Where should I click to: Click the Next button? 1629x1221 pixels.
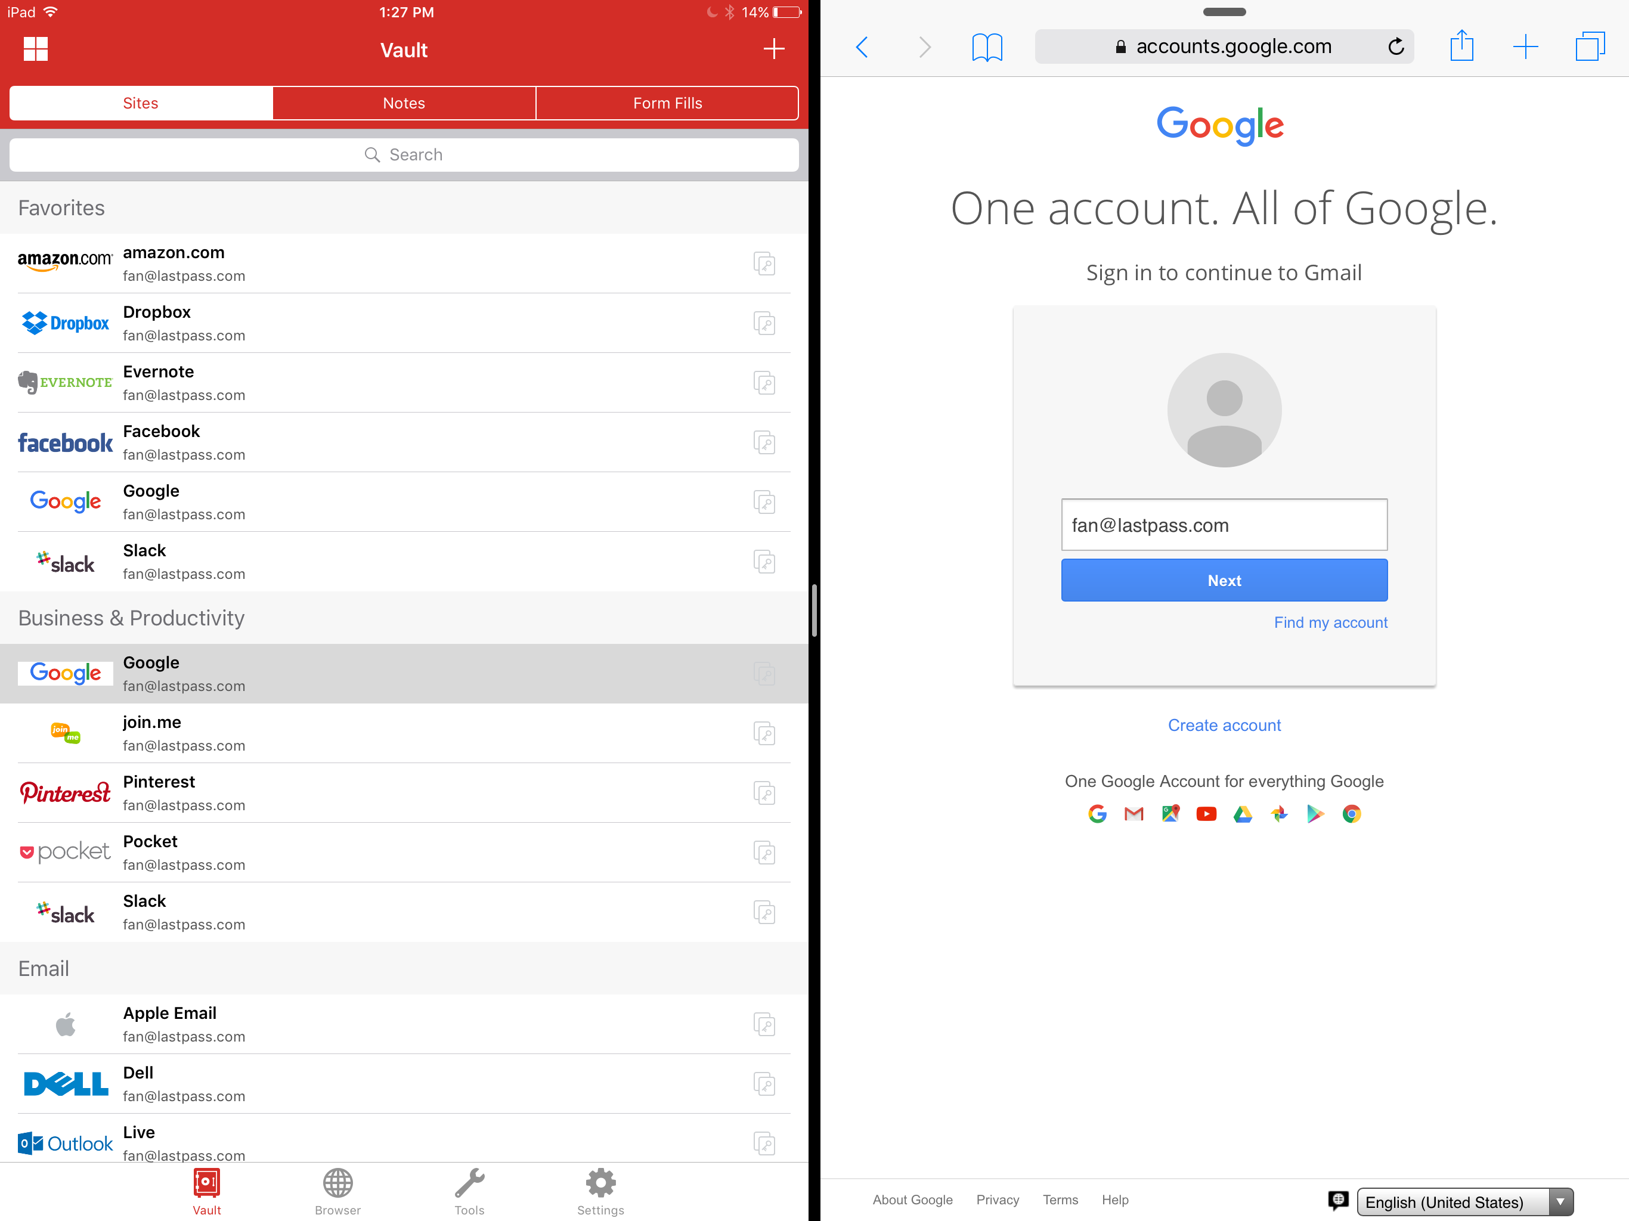[1224, 580]
